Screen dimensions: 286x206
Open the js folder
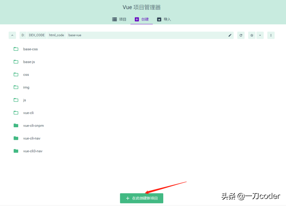[25, 100]
